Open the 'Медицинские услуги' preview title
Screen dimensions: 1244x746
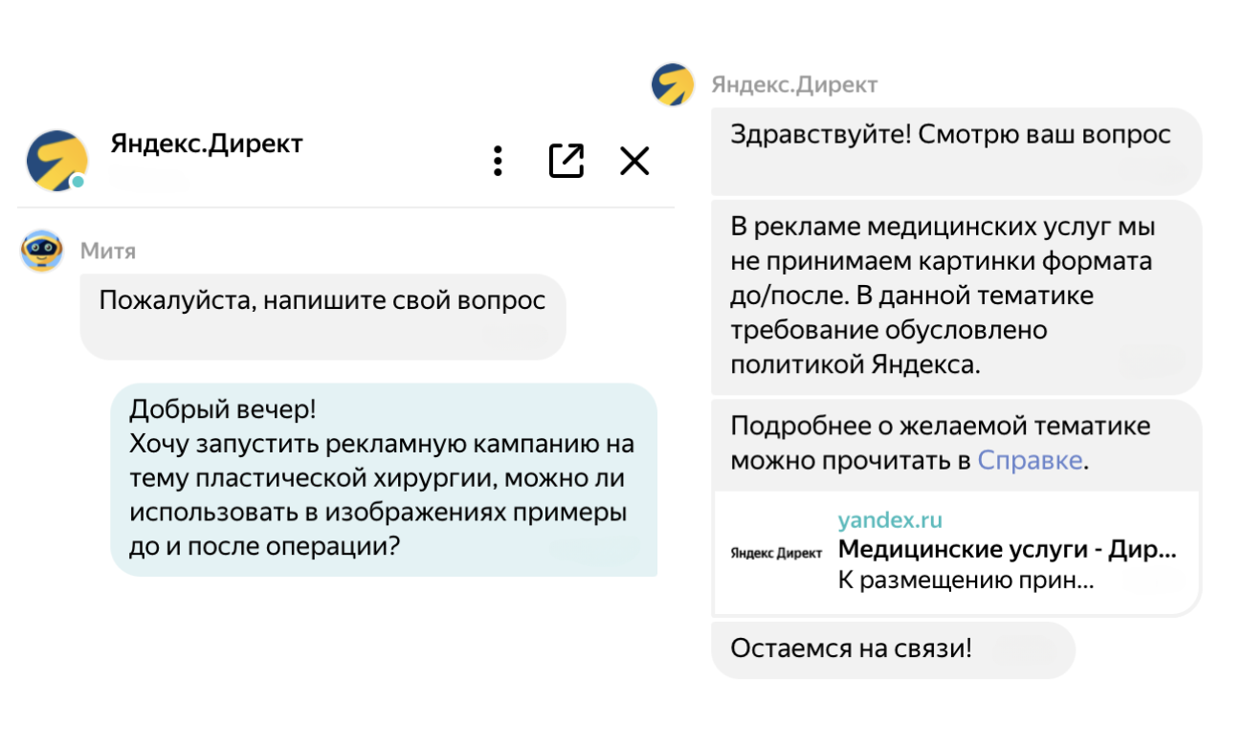(1007, 550)
